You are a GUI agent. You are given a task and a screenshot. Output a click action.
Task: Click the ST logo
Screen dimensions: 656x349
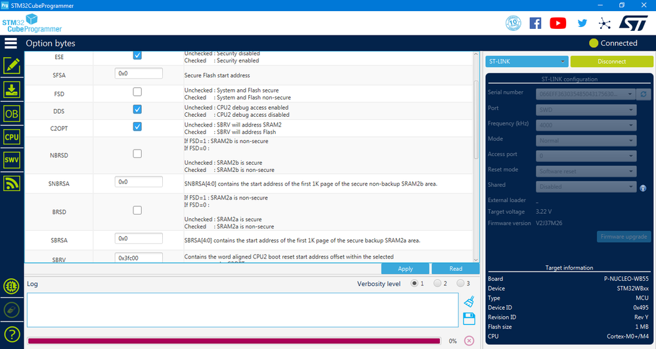point(634,24)
